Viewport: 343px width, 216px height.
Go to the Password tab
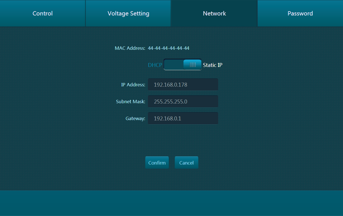tap(300, 13)
